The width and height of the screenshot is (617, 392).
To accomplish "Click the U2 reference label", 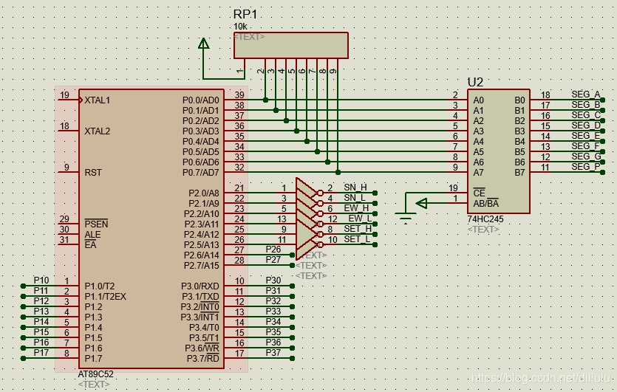I will pos(475,82).
